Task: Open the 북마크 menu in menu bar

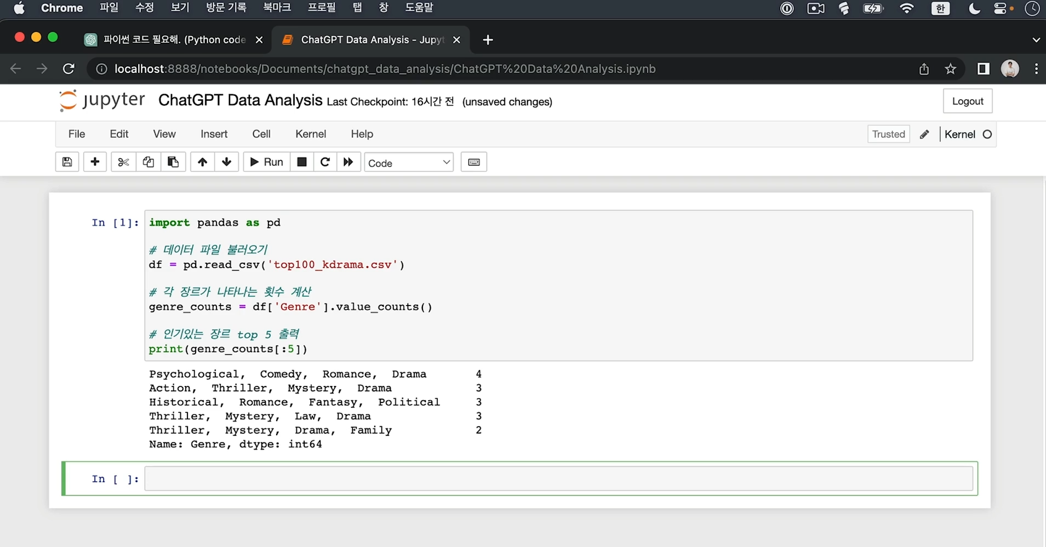Action: point(277,8)
